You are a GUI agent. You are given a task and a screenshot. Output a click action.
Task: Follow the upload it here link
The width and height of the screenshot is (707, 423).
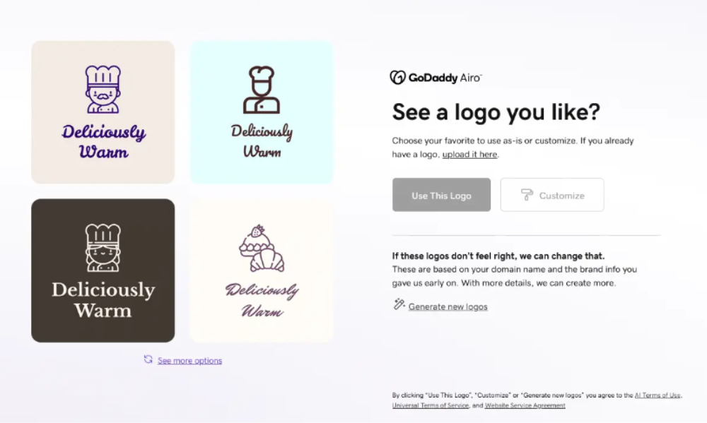pyautogui.click(x=470, y=154)
